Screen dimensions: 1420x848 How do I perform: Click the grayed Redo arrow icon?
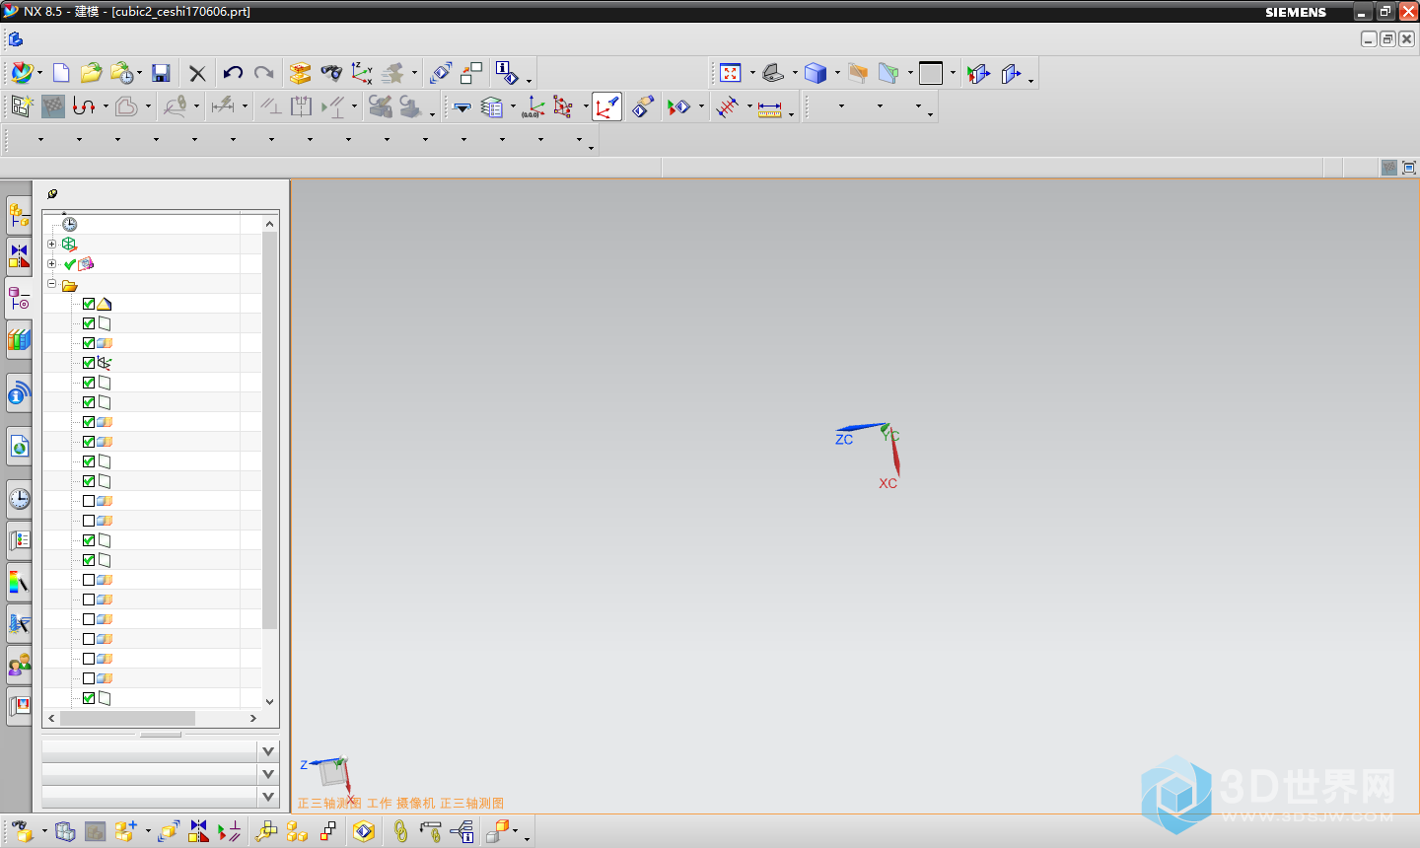[263, 73]
